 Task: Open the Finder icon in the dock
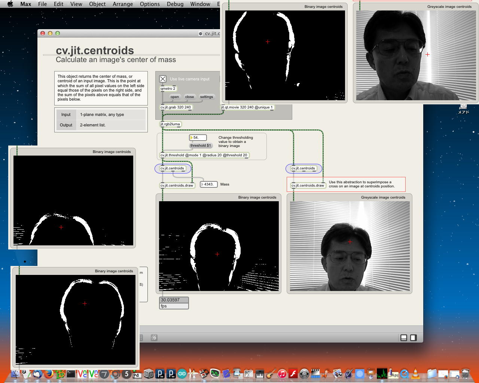15,373
